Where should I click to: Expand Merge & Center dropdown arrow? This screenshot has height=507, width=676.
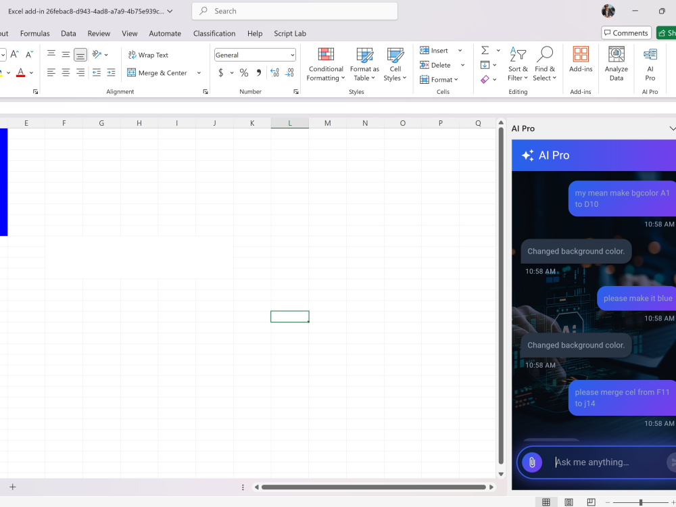pos(199,73)
